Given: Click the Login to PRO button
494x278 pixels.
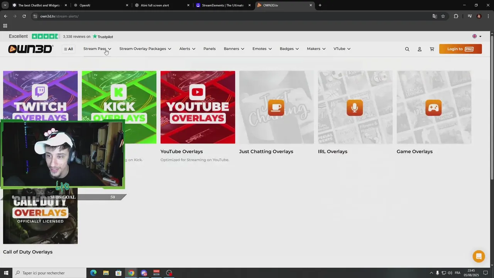Looking at the screenshot, I should (x=460, y=49).
